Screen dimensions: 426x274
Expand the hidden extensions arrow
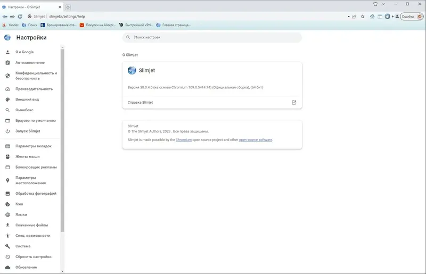point(392,16)
